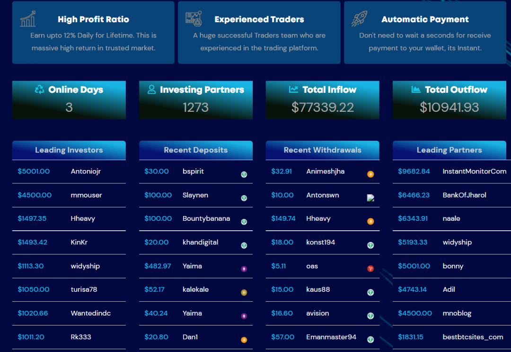
Task: Click the line chart icon beside Total Inflow
Action: tap(294, 90)
